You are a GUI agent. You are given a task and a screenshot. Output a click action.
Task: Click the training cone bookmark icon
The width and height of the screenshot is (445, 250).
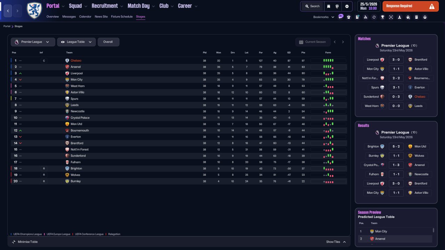click(399, 17)
